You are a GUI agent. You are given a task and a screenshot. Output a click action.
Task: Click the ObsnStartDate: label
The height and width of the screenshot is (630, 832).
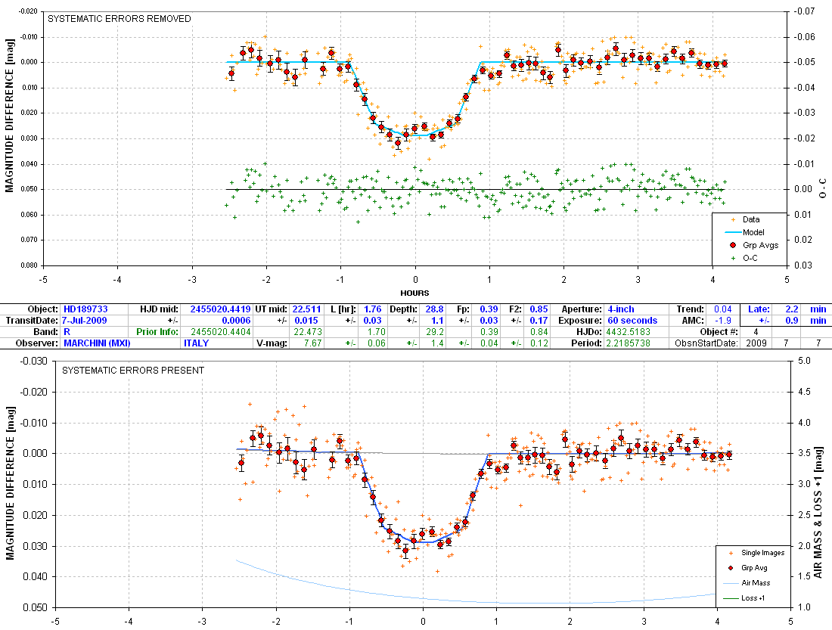click(706, 343)
